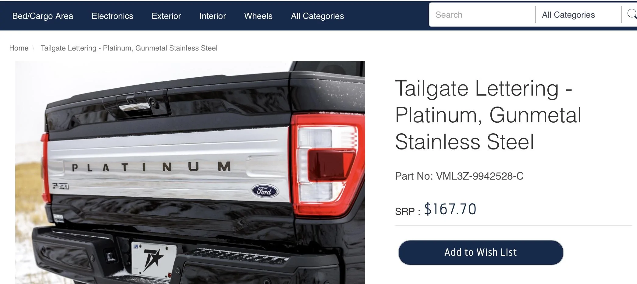The width and height of the screenshot is (637, 284).
Task: Click the F-150 badge on the tailgate
Action: (60, 186)
